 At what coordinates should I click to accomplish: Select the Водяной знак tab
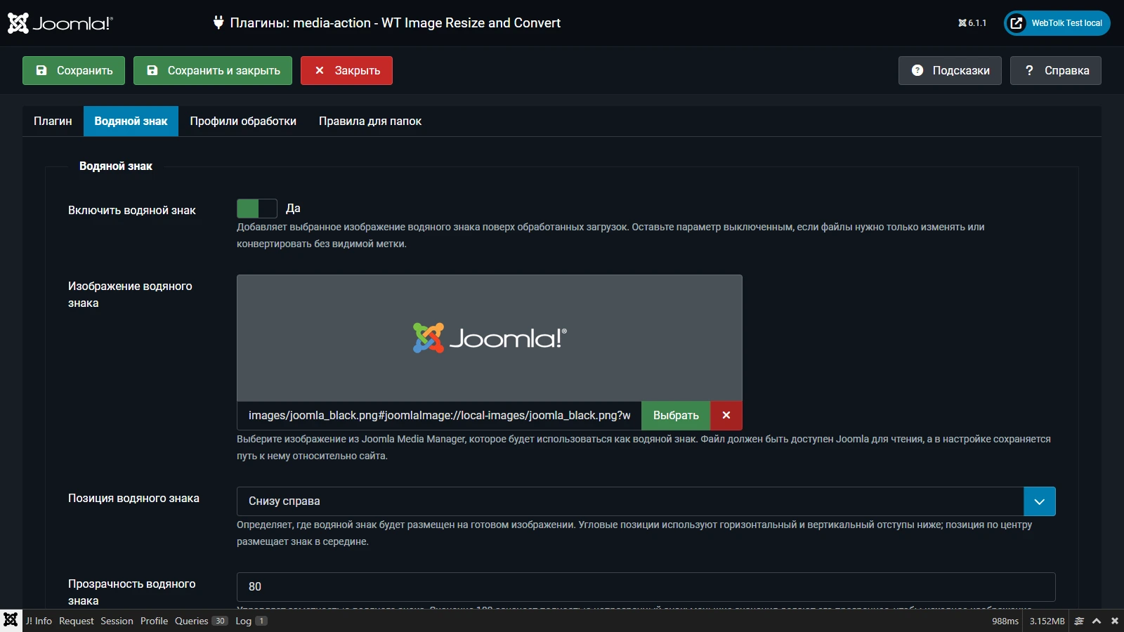(131, 121)
